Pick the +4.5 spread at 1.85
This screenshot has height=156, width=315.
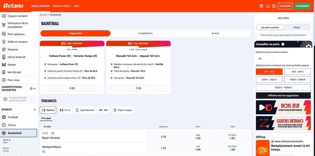[198, 137]
